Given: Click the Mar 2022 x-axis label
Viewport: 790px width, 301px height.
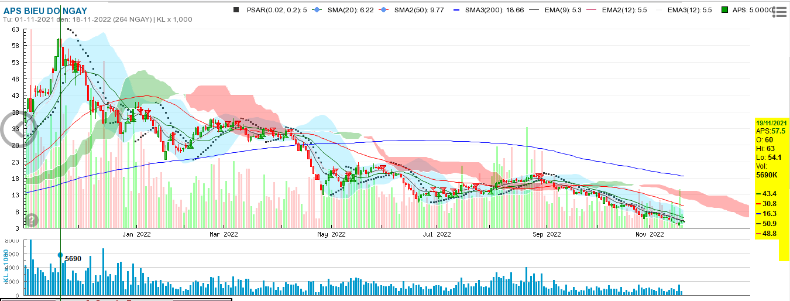Looking at the screenshot, I should [224, 234].
